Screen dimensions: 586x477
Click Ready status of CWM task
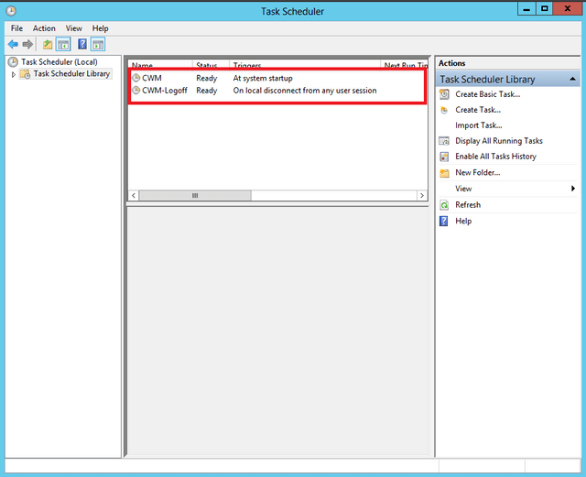tap(207, 79)
